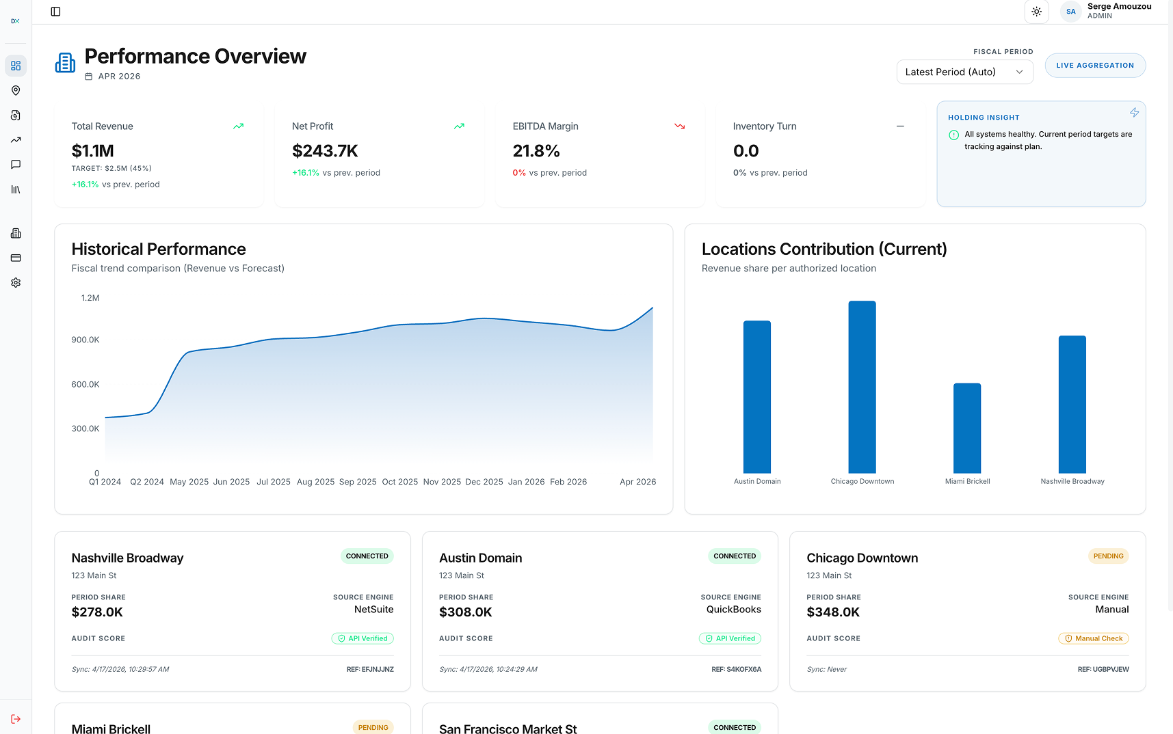Open the Settings gear in sidebar
Viewport: 1173px width, 734px height.
pos(15,282)
